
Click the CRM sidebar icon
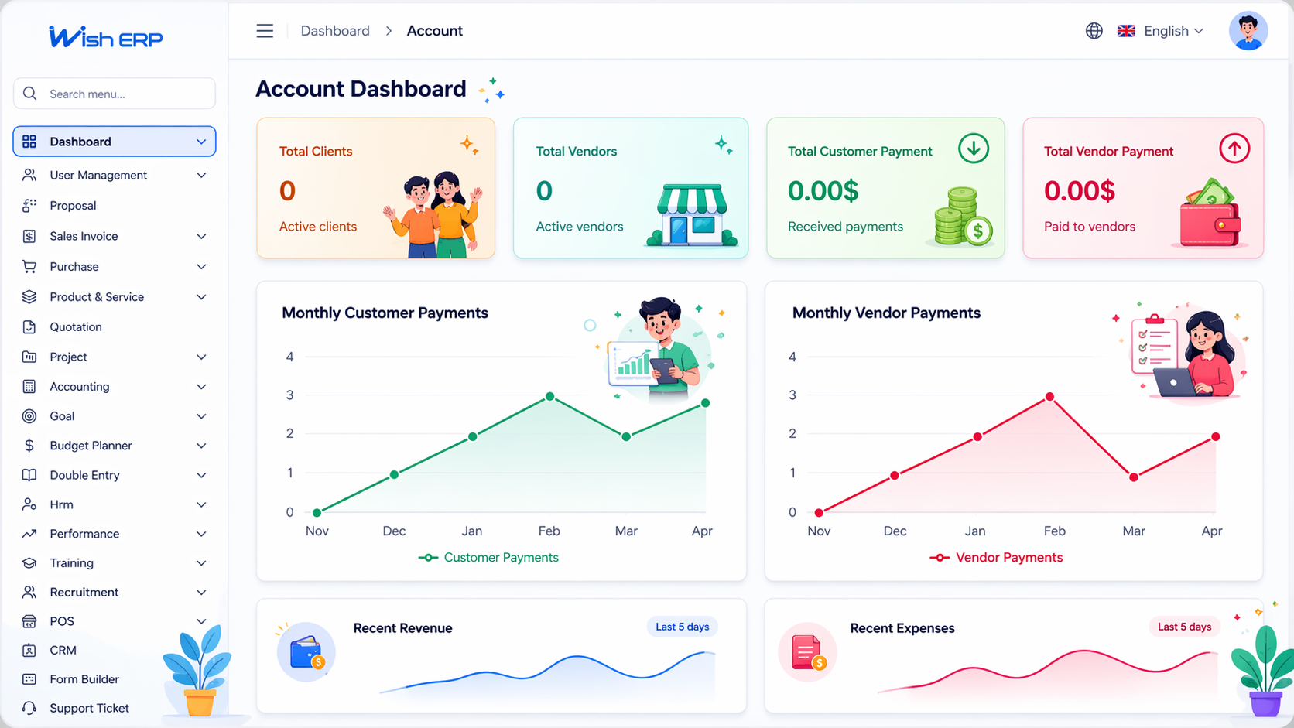(x=29, y=651)
